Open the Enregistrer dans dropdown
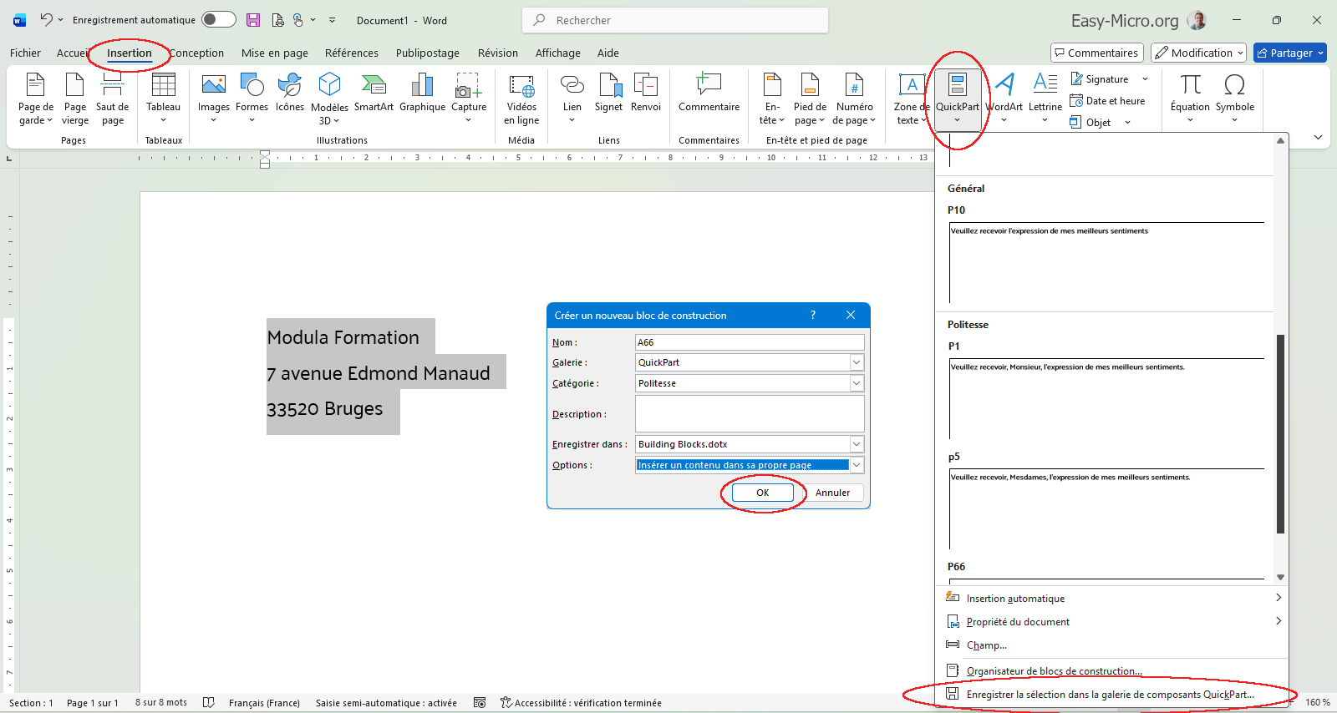The height and width of the screenshot is (713, 1337). [x=857, y=444]
